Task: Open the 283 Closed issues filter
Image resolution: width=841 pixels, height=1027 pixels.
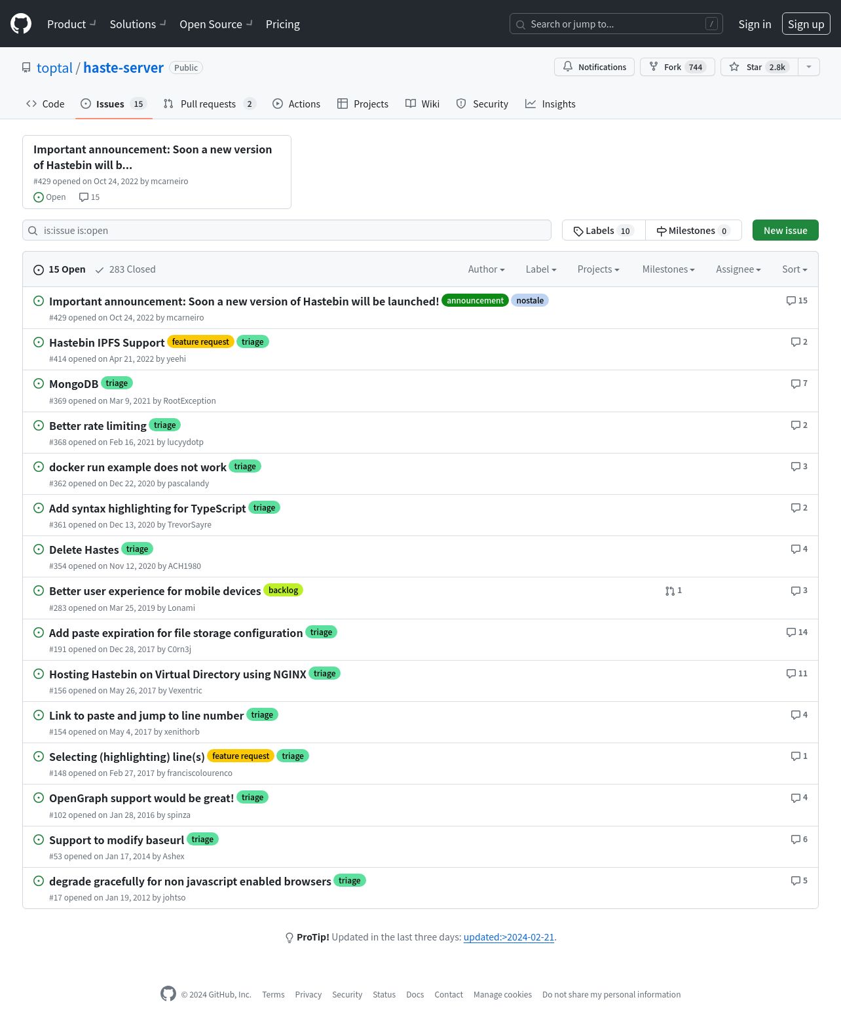Action: [125, 269]
